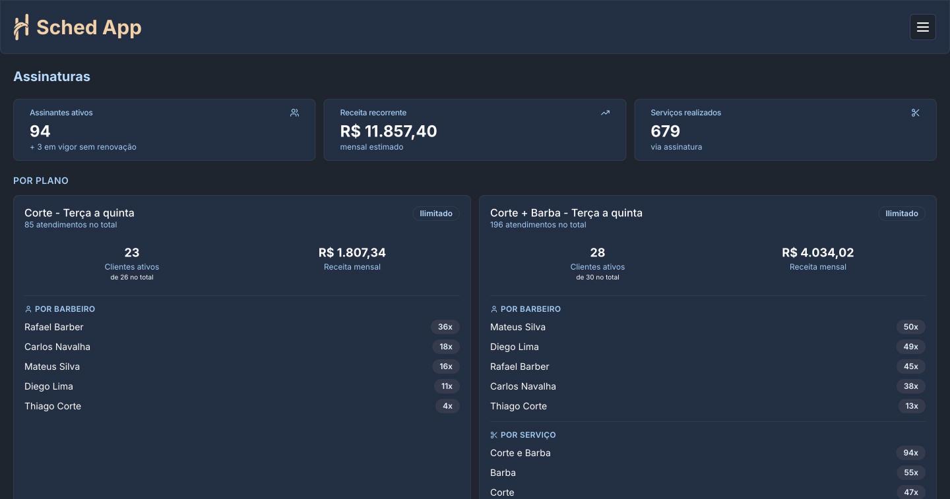Click the 23 active clients count
The height and width of the screenshot is (499, 950).
tap(132, 252)
